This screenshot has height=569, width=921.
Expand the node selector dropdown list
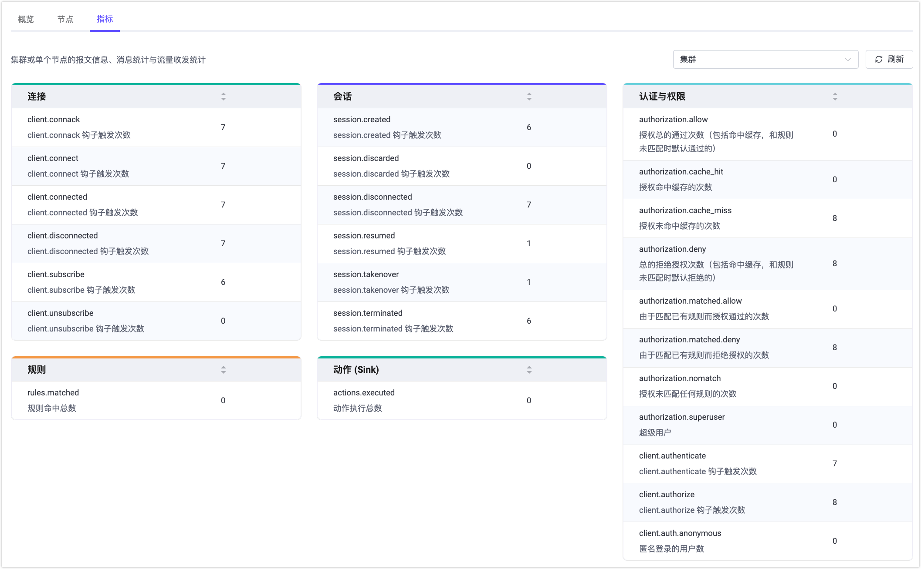pos(765,59)
